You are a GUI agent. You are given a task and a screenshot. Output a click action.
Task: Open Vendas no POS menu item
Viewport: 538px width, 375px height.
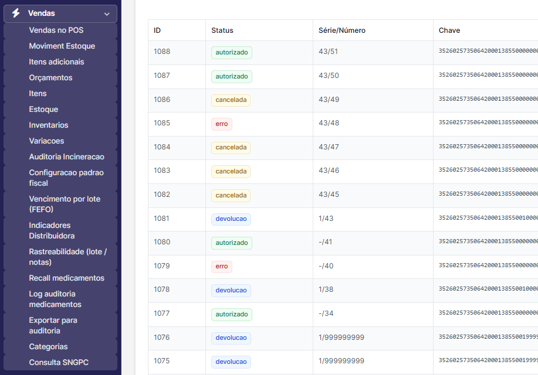click(56, 30)
